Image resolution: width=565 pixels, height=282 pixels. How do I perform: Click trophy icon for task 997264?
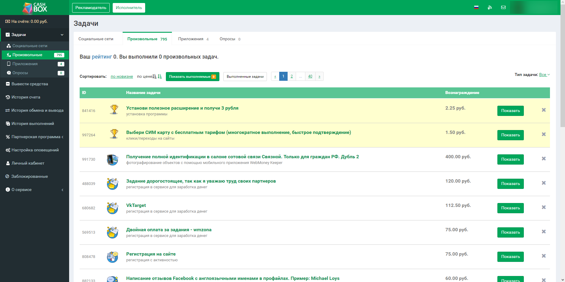point(114,134)
